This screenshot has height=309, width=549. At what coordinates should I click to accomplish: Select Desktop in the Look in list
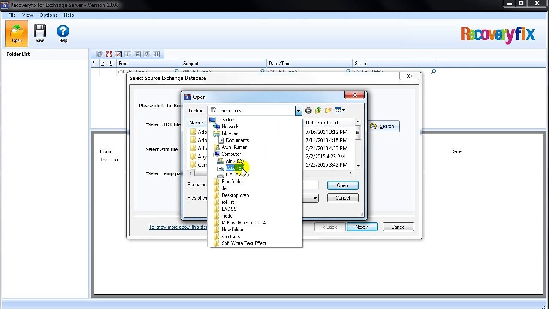pyautogui.click(x=226, y=120)
